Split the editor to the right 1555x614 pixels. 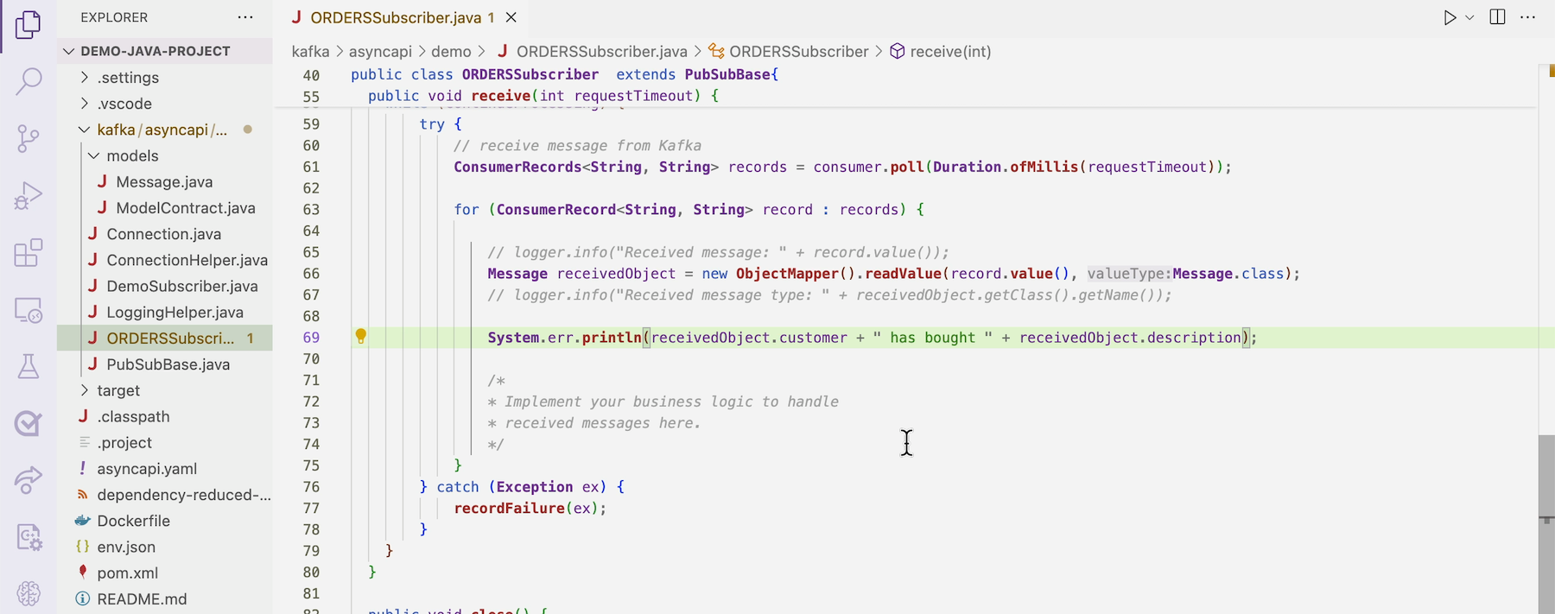1498,17
